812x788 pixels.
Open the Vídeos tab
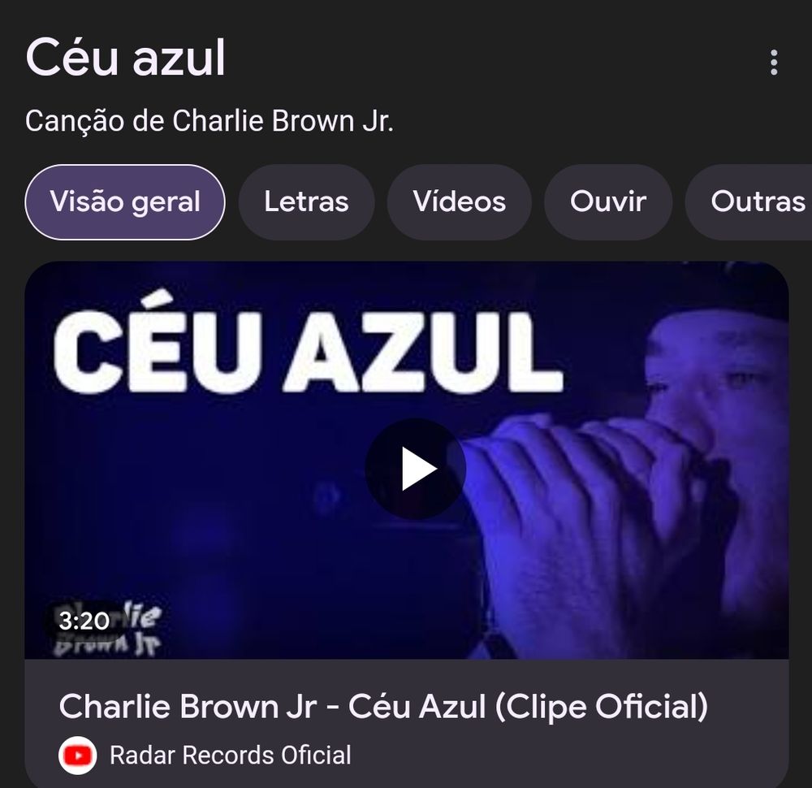pyautogui.click(x=460, y=202)
